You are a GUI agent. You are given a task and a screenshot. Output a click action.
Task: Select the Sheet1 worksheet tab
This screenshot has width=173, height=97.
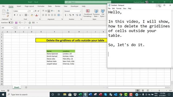[17, 87]
